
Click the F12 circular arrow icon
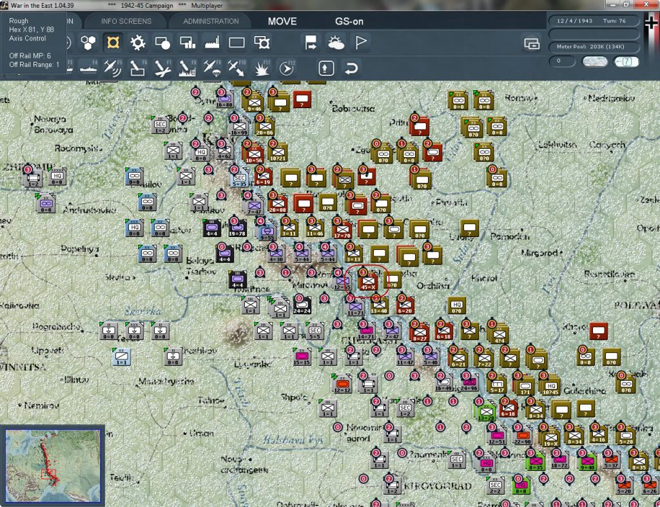(287, 68)
